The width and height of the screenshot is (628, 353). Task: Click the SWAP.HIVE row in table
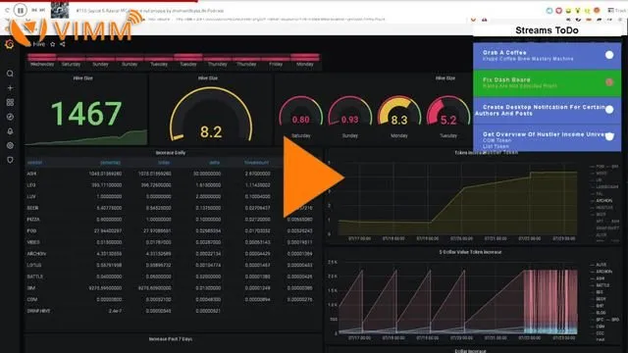(174, 311)
